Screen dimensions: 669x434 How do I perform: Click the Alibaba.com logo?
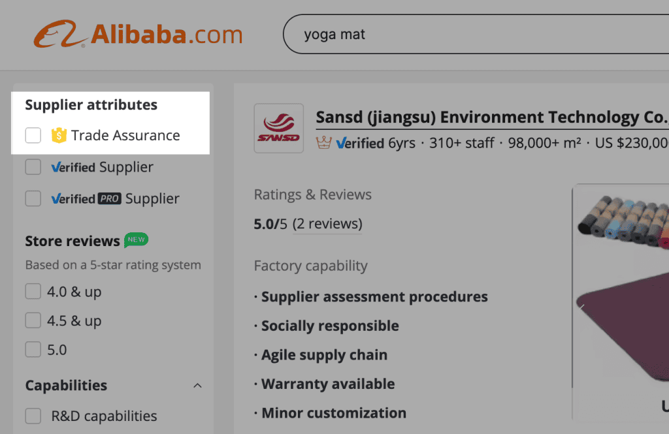coord(139,34)
